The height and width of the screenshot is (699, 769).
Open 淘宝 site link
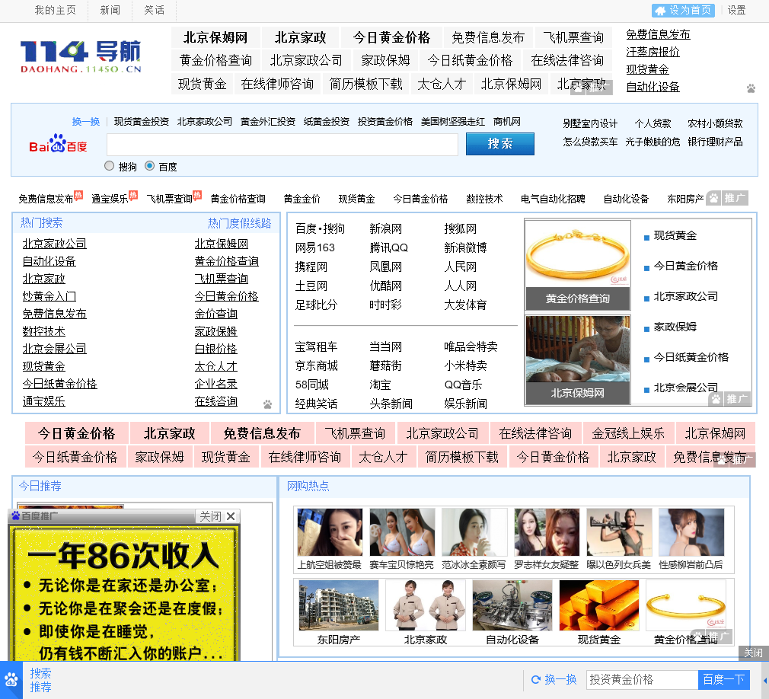(x=380, y=385)
